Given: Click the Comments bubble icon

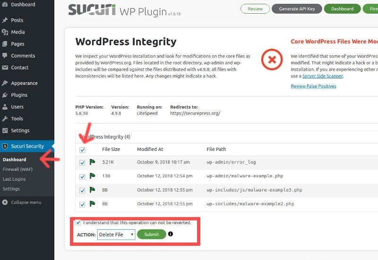Looking at the screenshot, I should [x=5, y=56].
